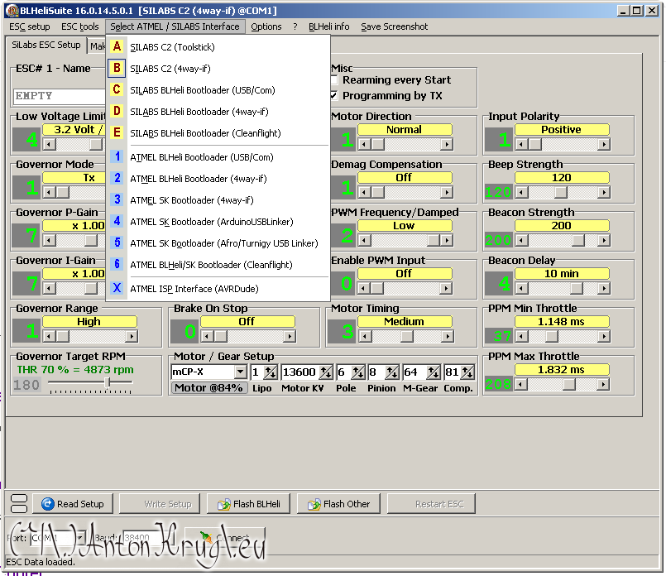666x576 pixels.
Task: Click the Flash Other button
Action: [x=338, y=504]
